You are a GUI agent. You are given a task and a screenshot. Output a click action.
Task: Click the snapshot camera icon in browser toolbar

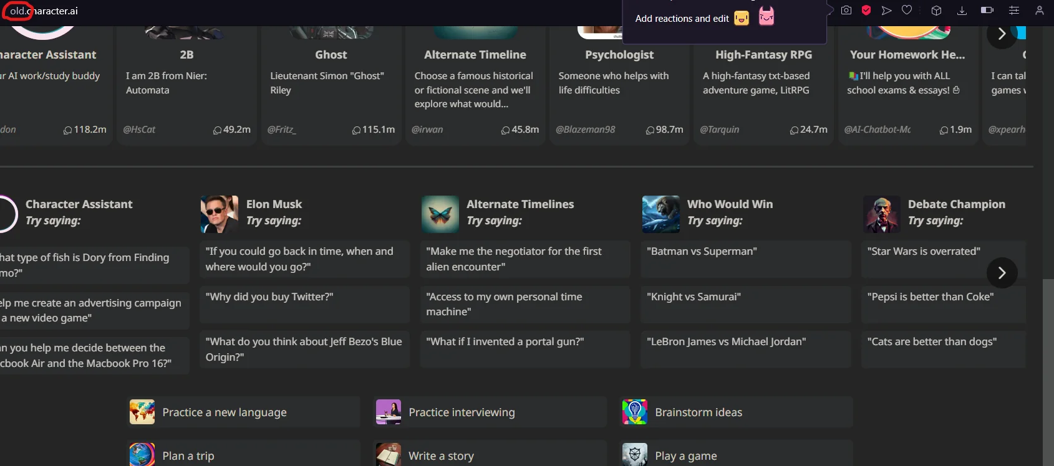click(x=846, y=11)
